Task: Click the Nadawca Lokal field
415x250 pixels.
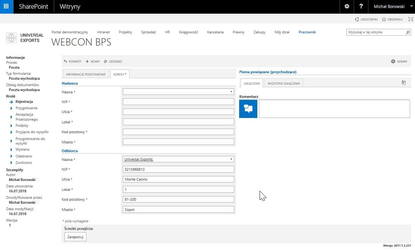Action: point(179,122)
